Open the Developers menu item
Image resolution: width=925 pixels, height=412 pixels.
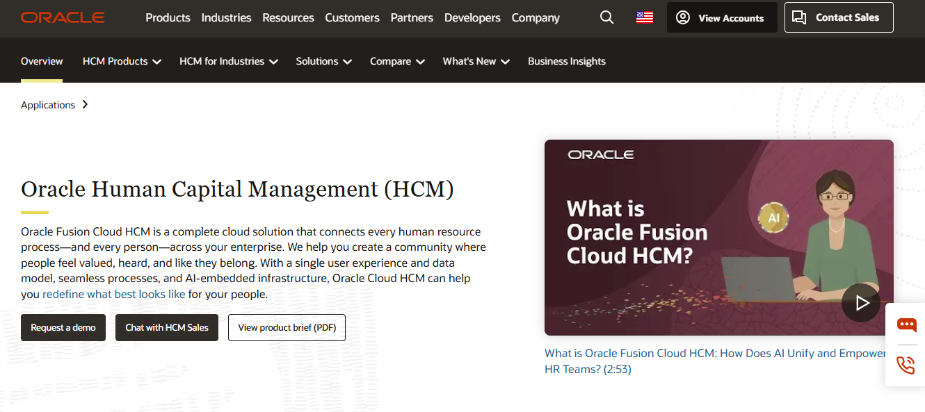472,17
